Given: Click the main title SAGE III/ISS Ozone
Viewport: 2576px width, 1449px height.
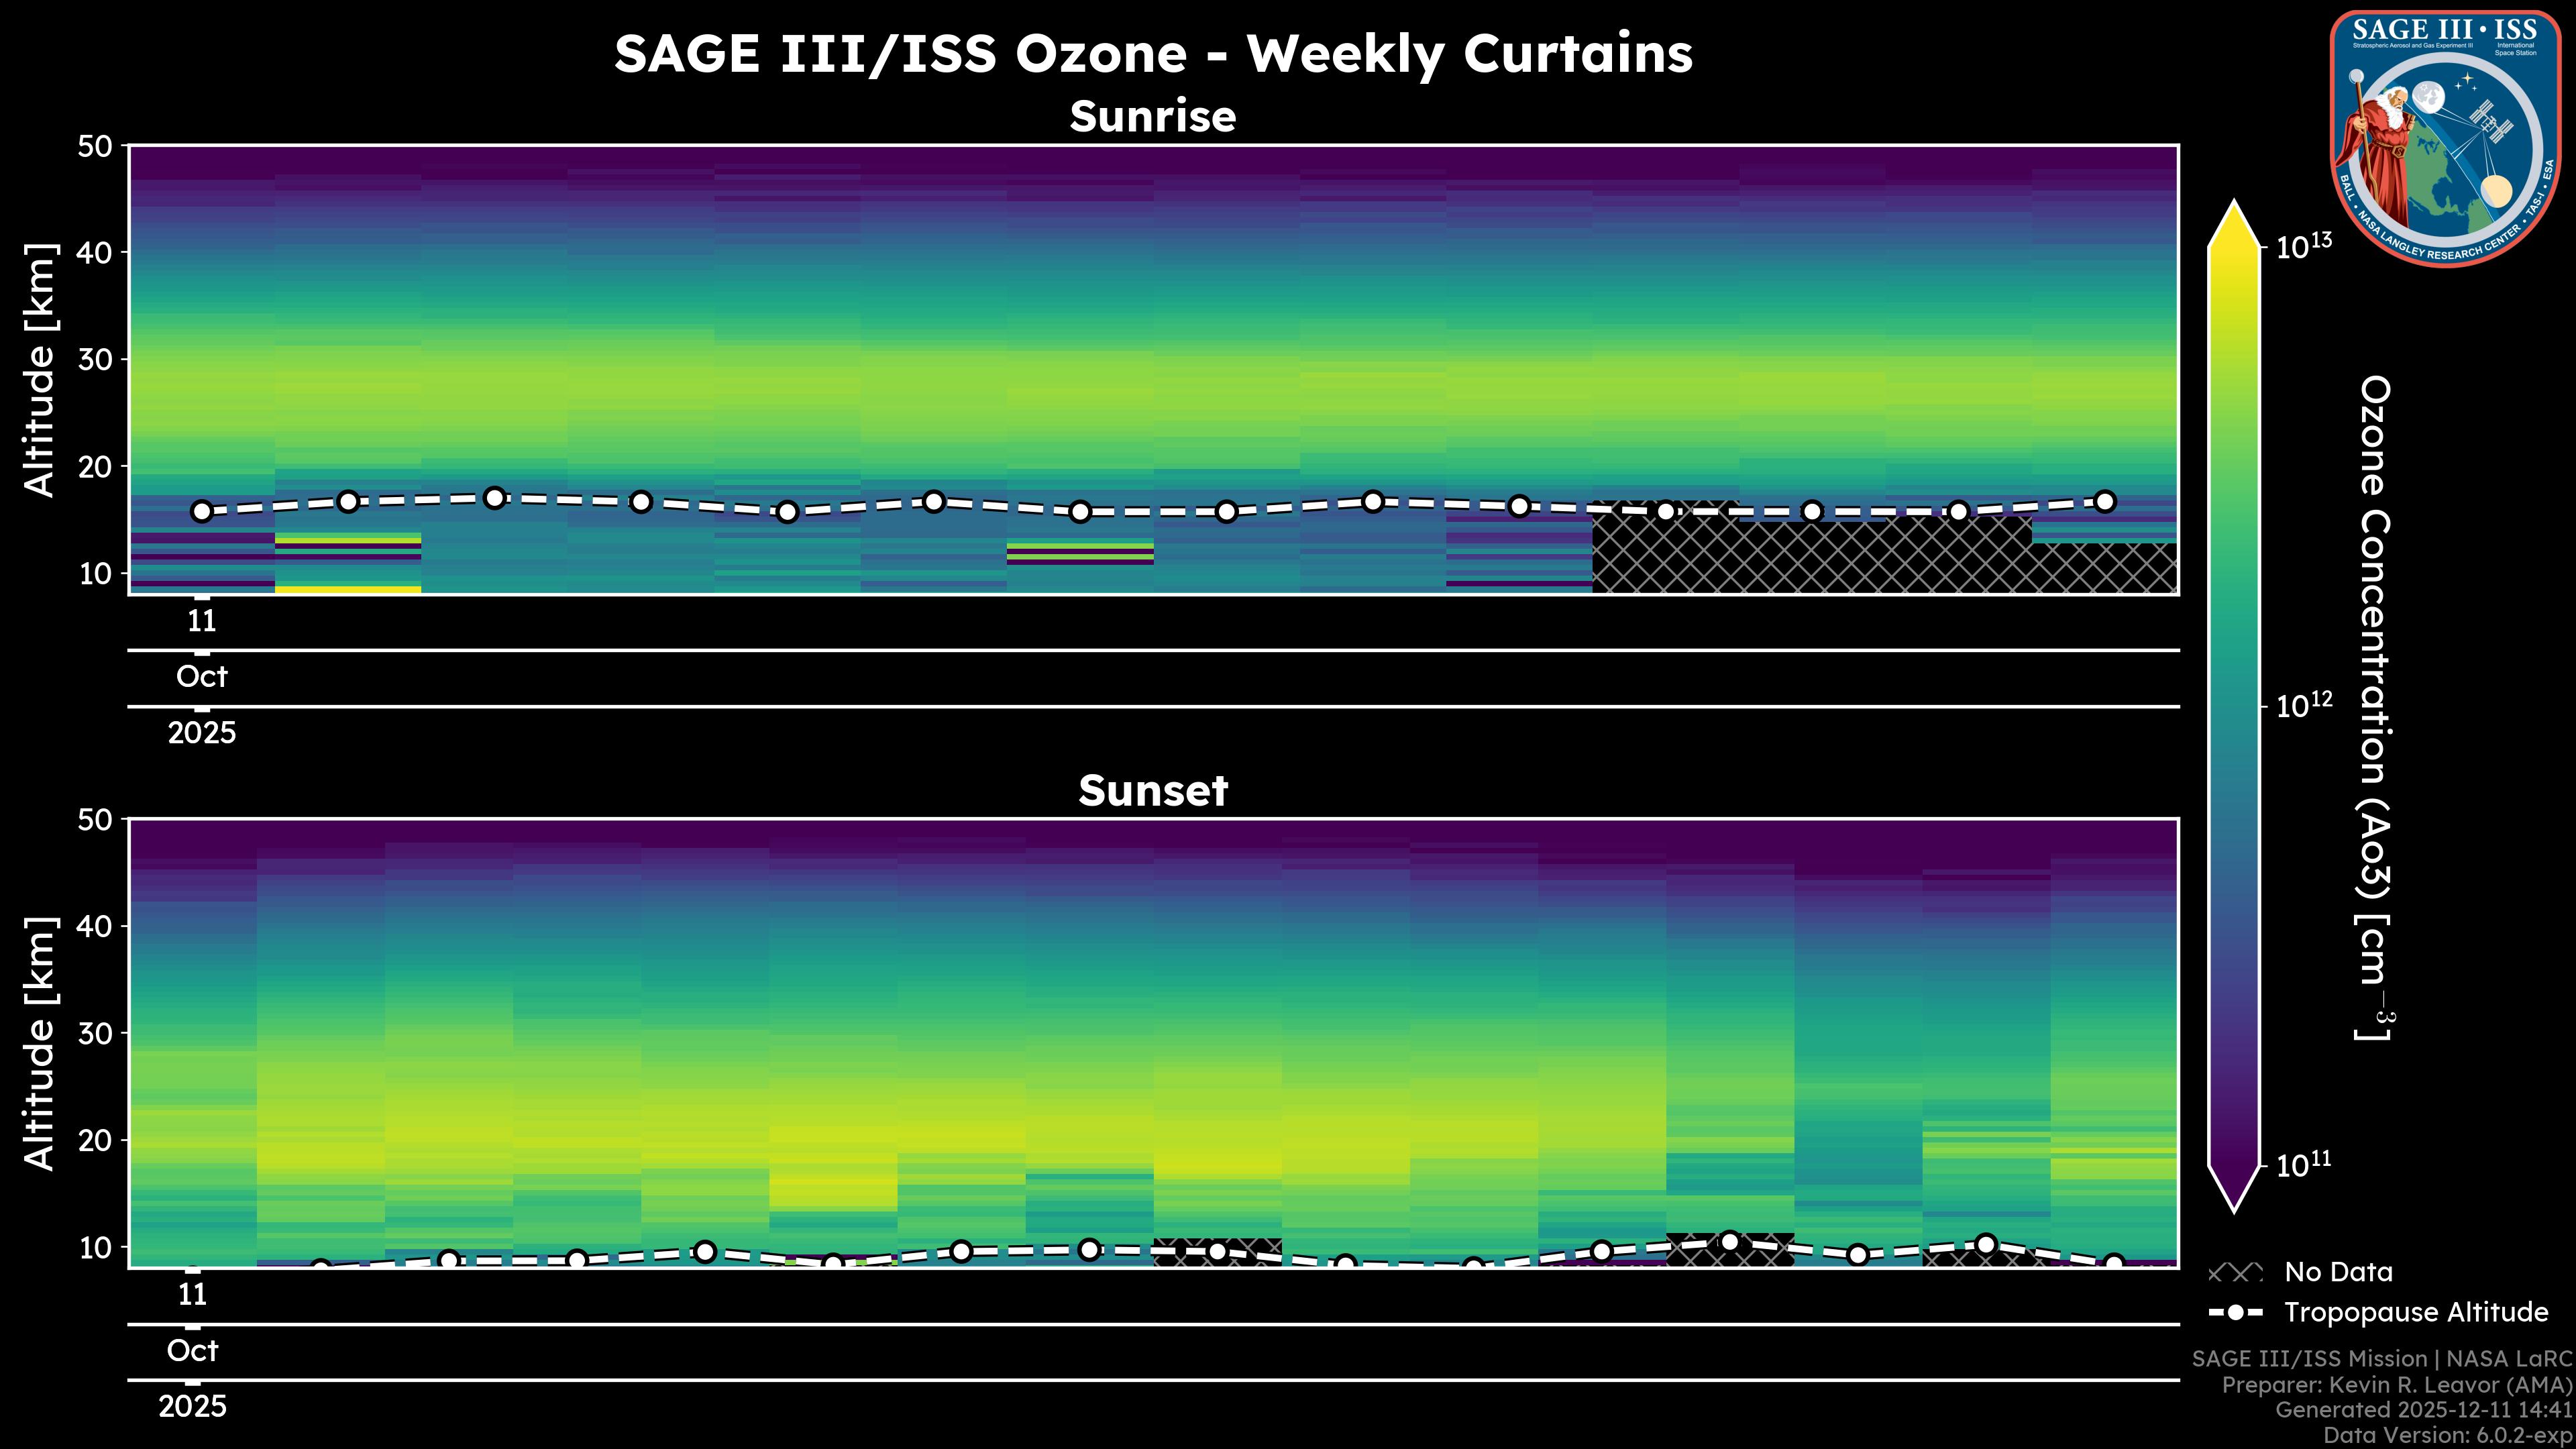Looking at the screenshot, I should pos(1152,53).
